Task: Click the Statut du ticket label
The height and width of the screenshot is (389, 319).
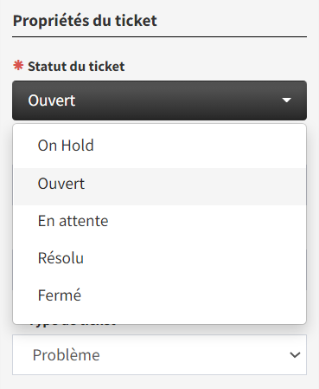Action: tap(76, 67)
